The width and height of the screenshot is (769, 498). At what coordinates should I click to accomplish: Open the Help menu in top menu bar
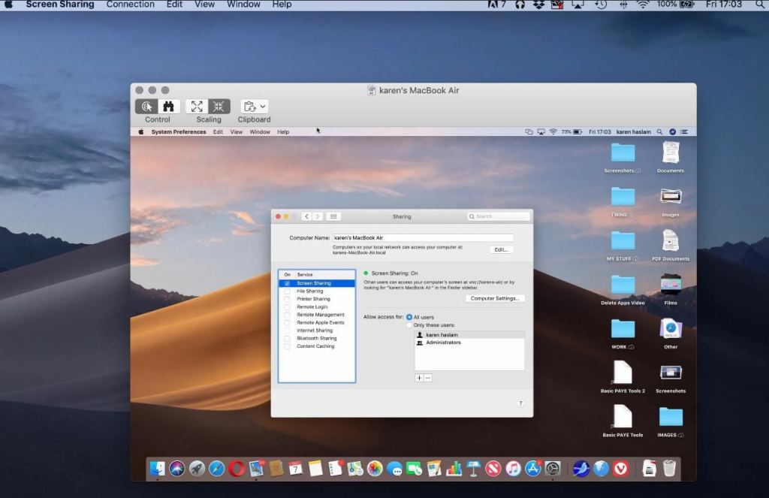coord(282,5)
